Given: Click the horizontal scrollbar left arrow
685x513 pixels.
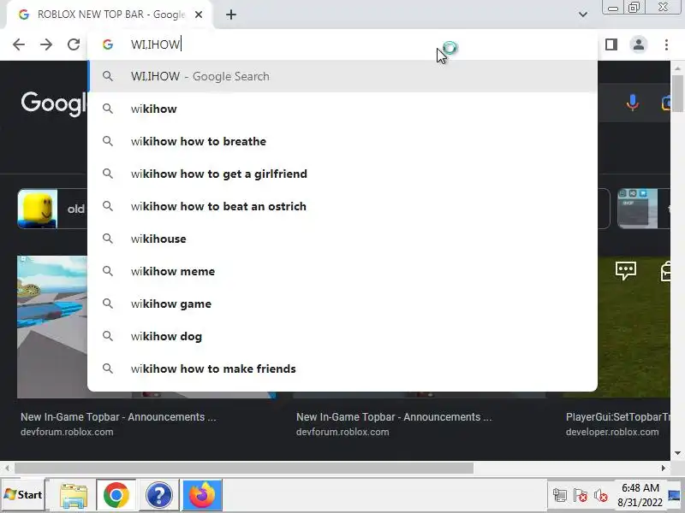Looking at the screenshot, I should click(x=7, y=468).
